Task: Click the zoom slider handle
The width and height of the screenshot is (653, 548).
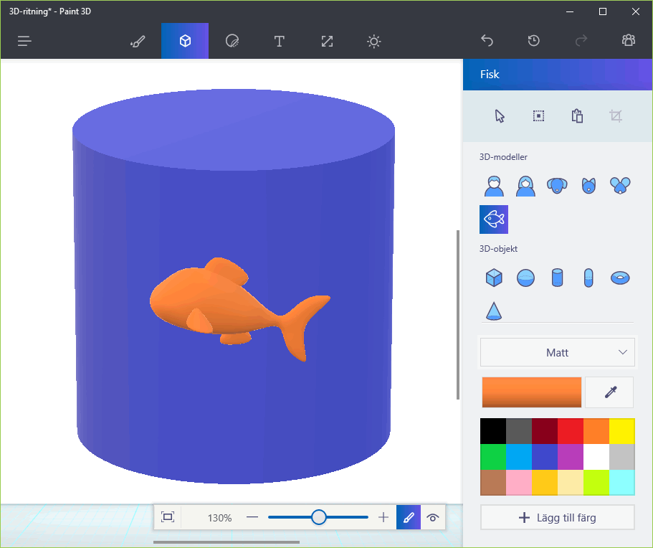Action: click(319, 517)
